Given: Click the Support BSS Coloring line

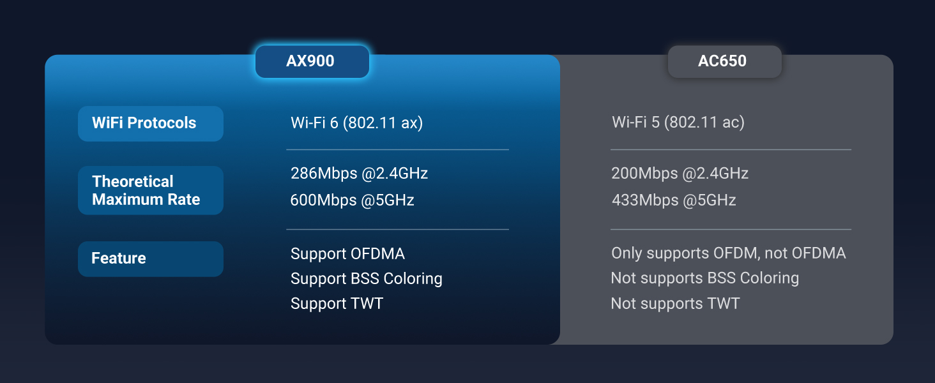Looking at the screenshot, I should [x=366, y=278].
